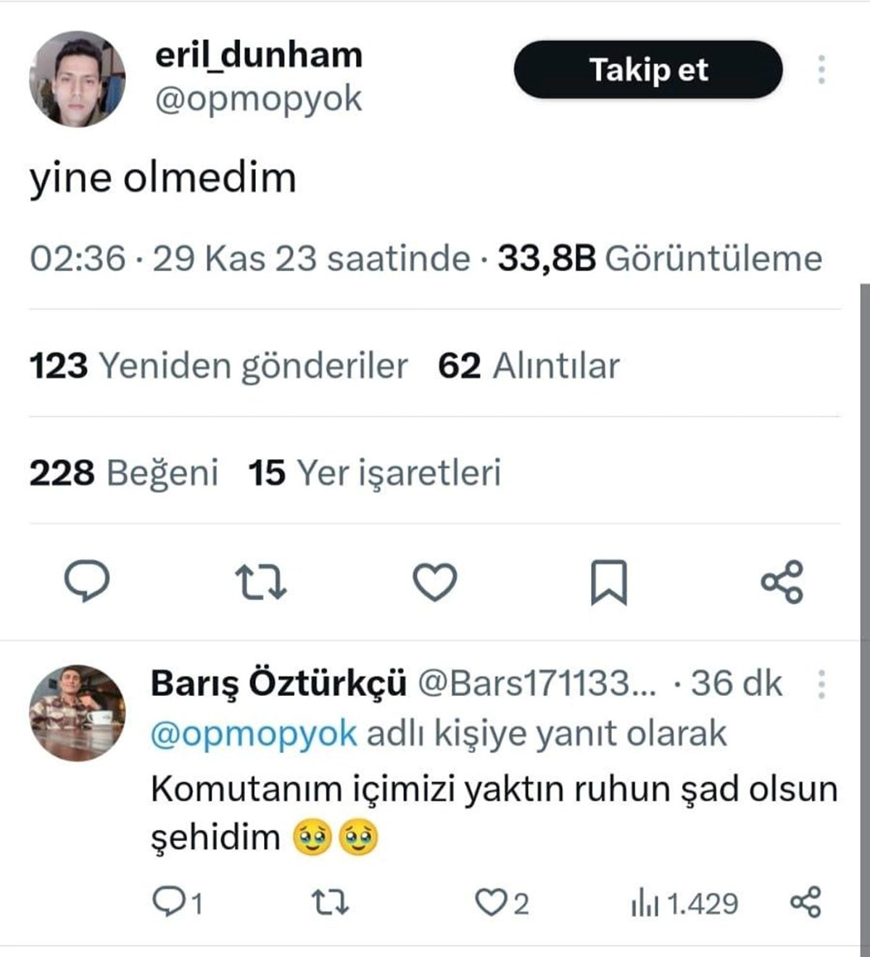Screen dimensions: 870x957
Task: Bookmark the main tweet
Action: point(608,582)
